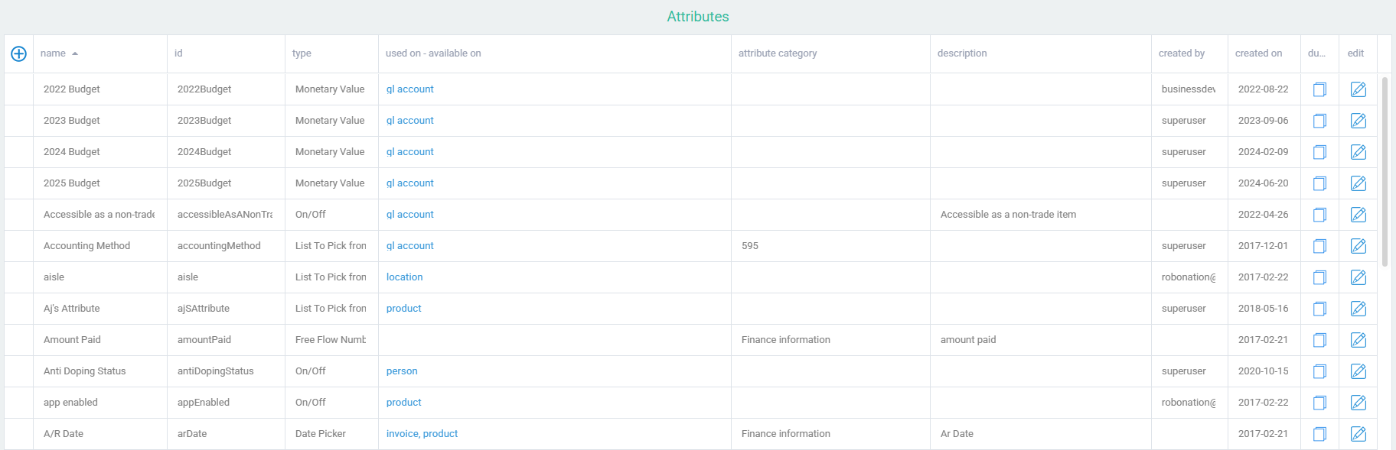The width and height of the screenshot is (1396, 450).
Task: Duplicate the Amount Paid attribute
Action: [x=1319, y=340]
